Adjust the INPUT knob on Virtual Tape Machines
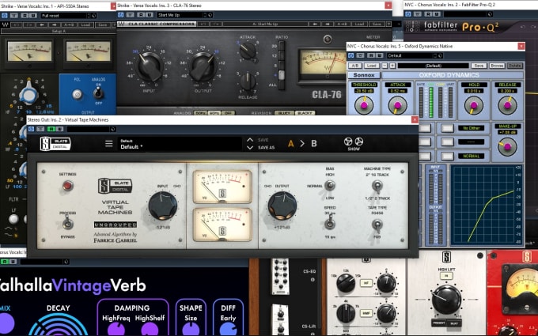Viewport: 538px width, 336px height. coord(163,206)
